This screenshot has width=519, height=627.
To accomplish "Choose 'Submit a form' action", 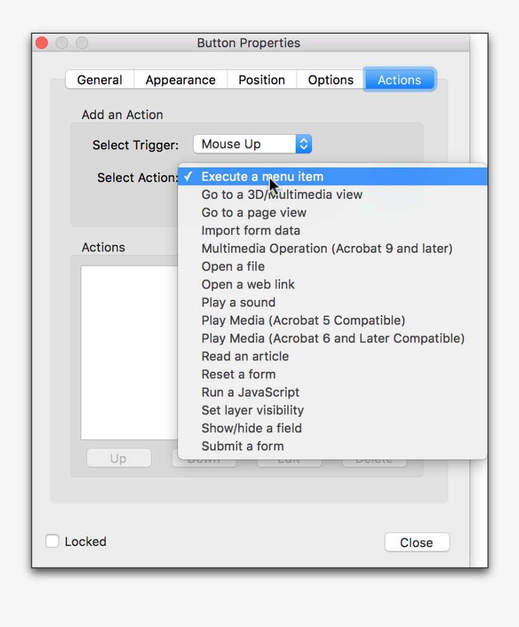I will point(243,446).
